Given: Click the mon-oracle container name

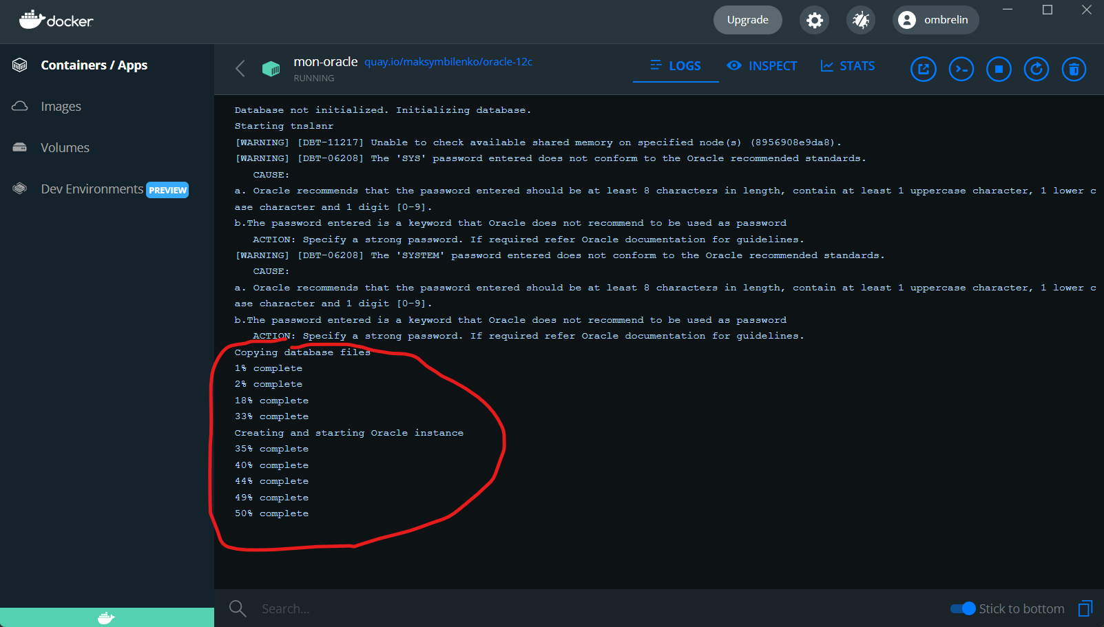Looking at the screenshot, I should point(326,62).
